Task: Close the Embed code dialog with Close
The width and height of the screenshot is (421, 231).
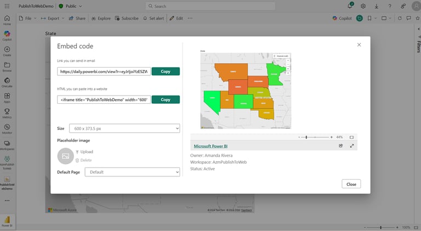Action: click(351, 184)
